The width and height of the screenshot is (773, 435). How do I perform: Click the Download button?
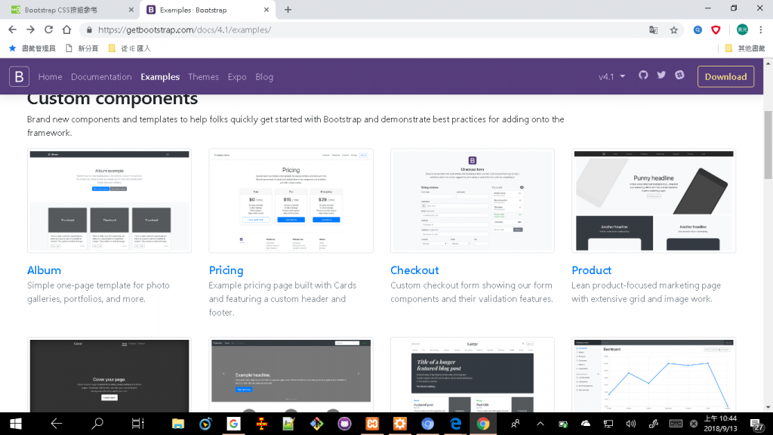click(x=725, y=76)
